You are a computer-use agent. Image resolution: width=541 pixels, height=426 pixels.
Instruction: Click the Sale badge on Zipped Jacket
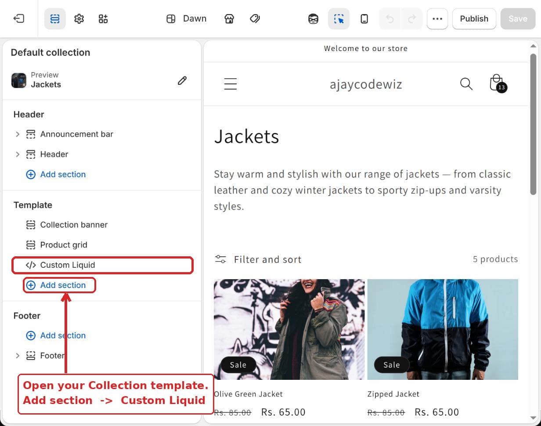392,365
